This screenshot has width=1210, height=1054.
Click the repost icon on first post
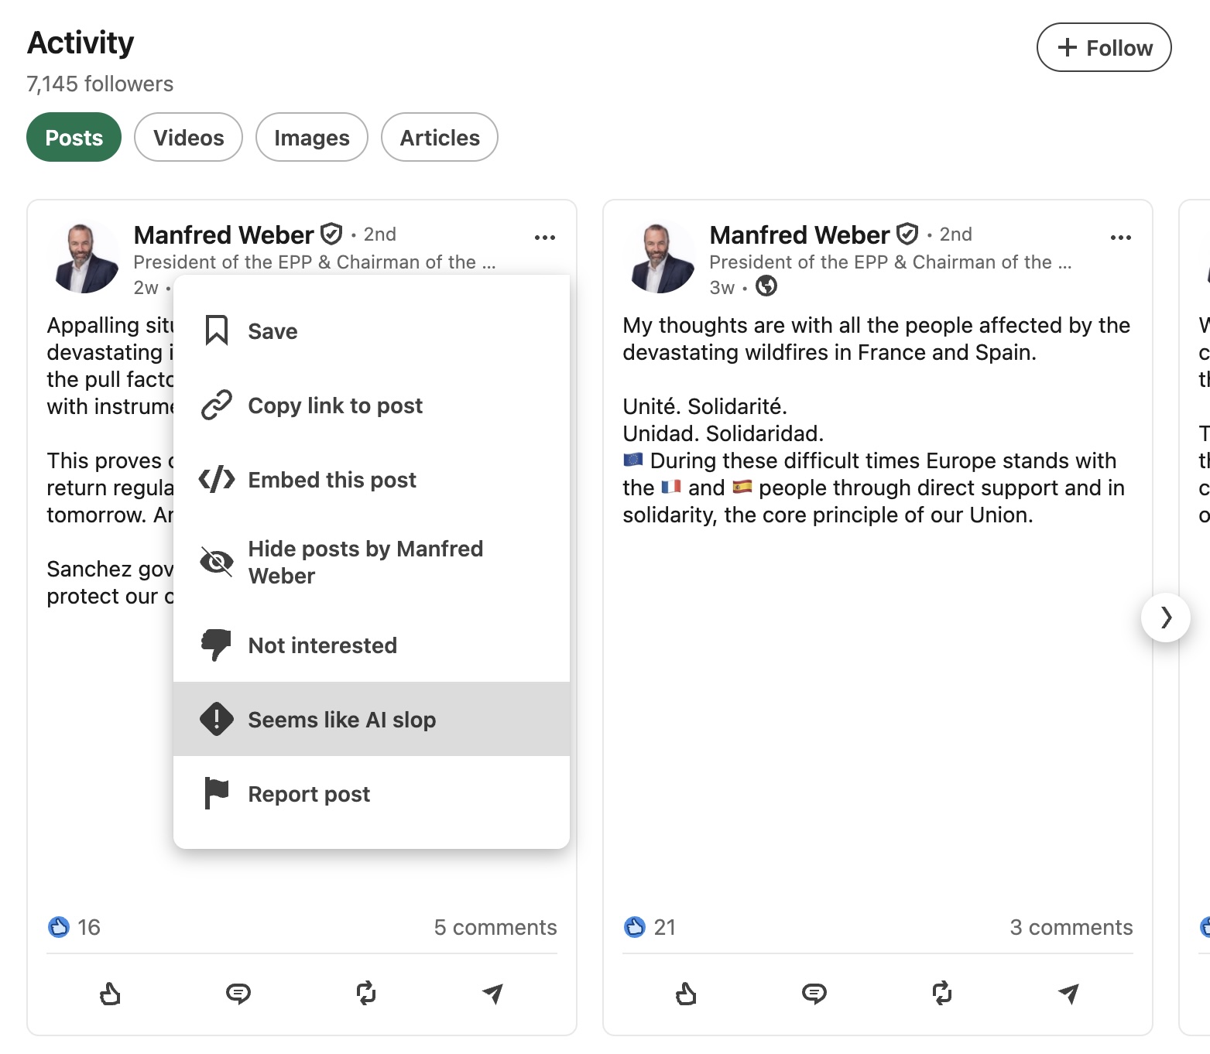[365, 993]
